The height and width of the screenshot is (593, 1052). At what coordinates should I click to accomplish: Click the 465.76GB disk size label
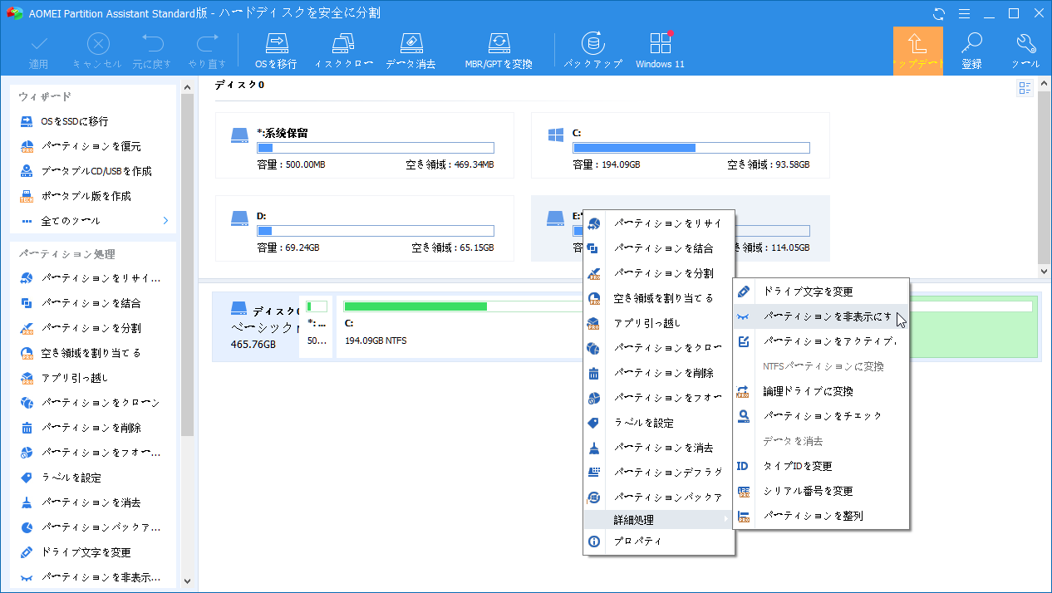coord(253,344)
